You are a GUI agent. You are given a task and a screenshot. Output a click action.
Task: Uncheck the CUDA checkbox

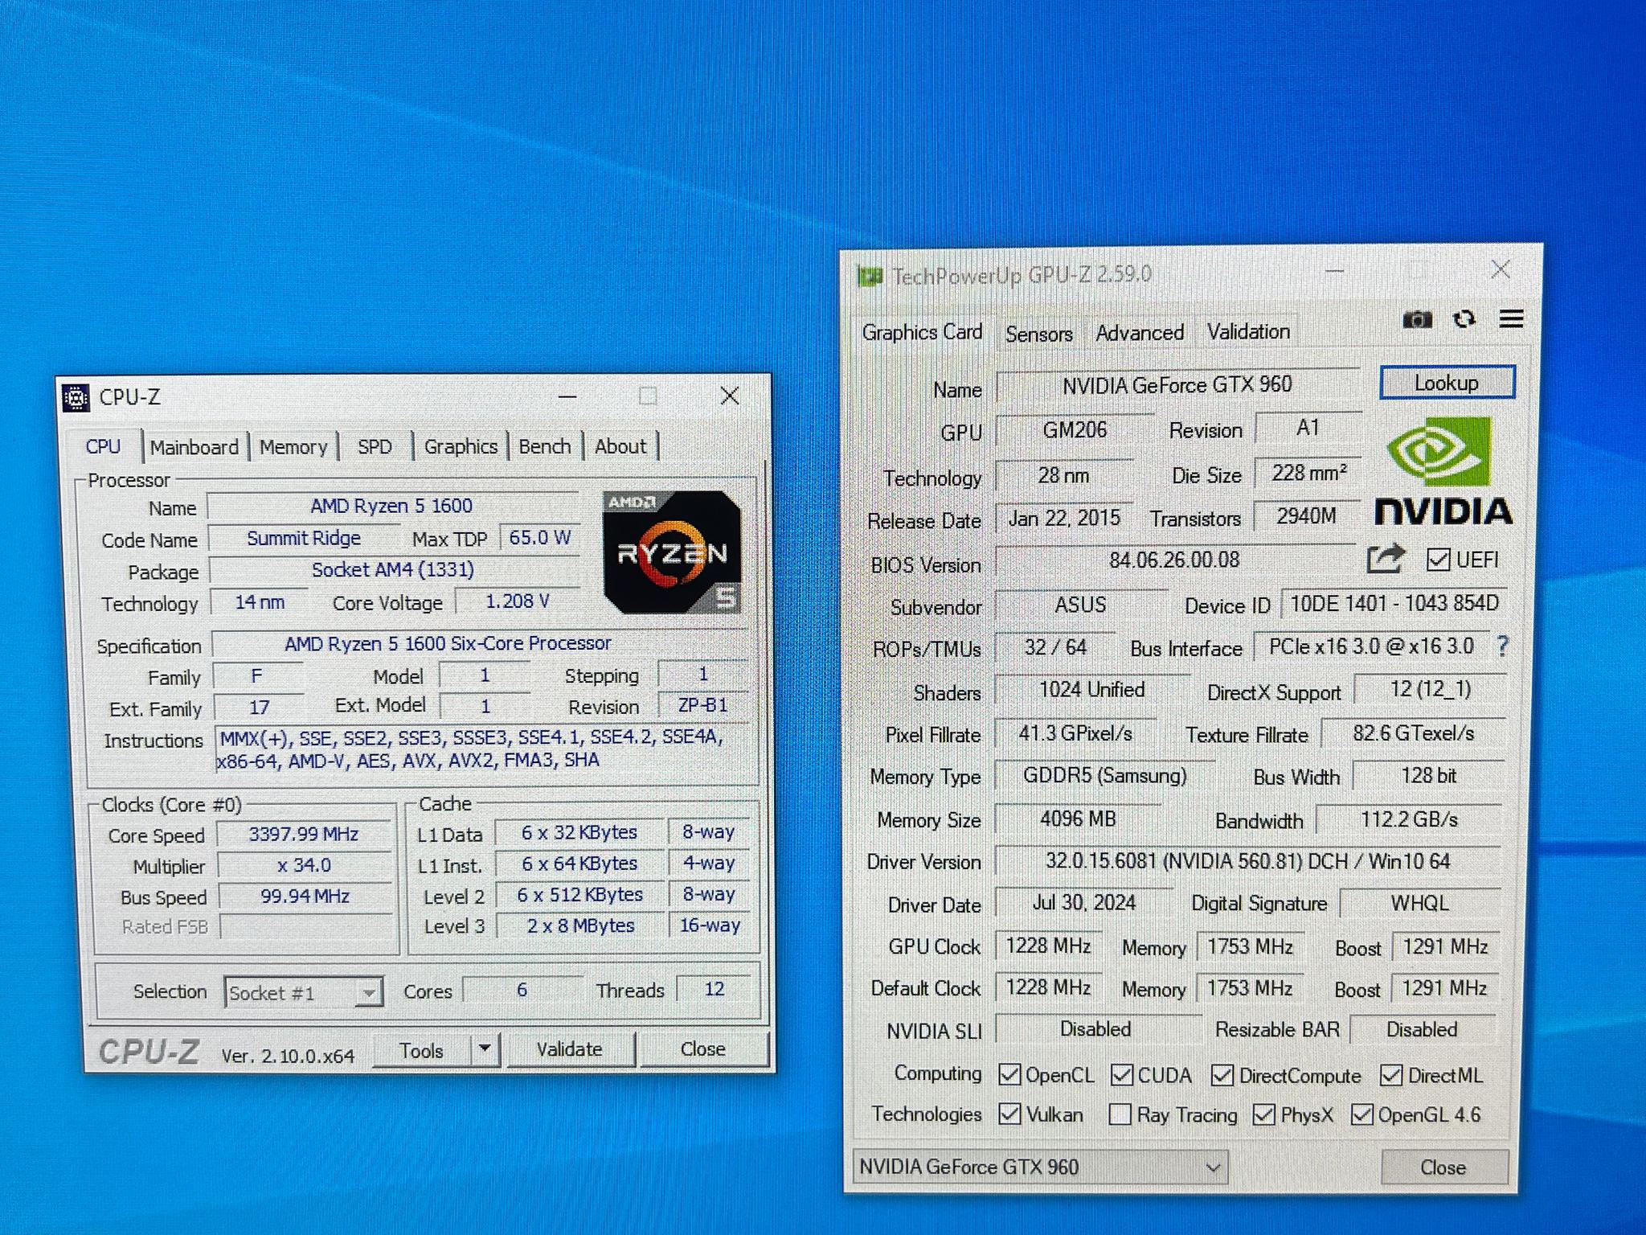pos(1120,1075)
